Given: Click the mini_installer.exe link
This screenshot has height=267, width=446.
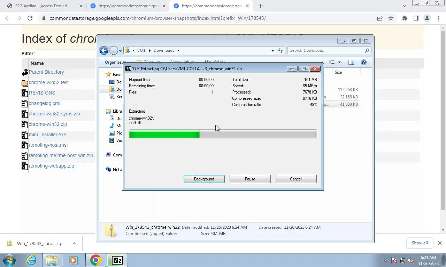Looking at the screenshot, I should point(47,135).
